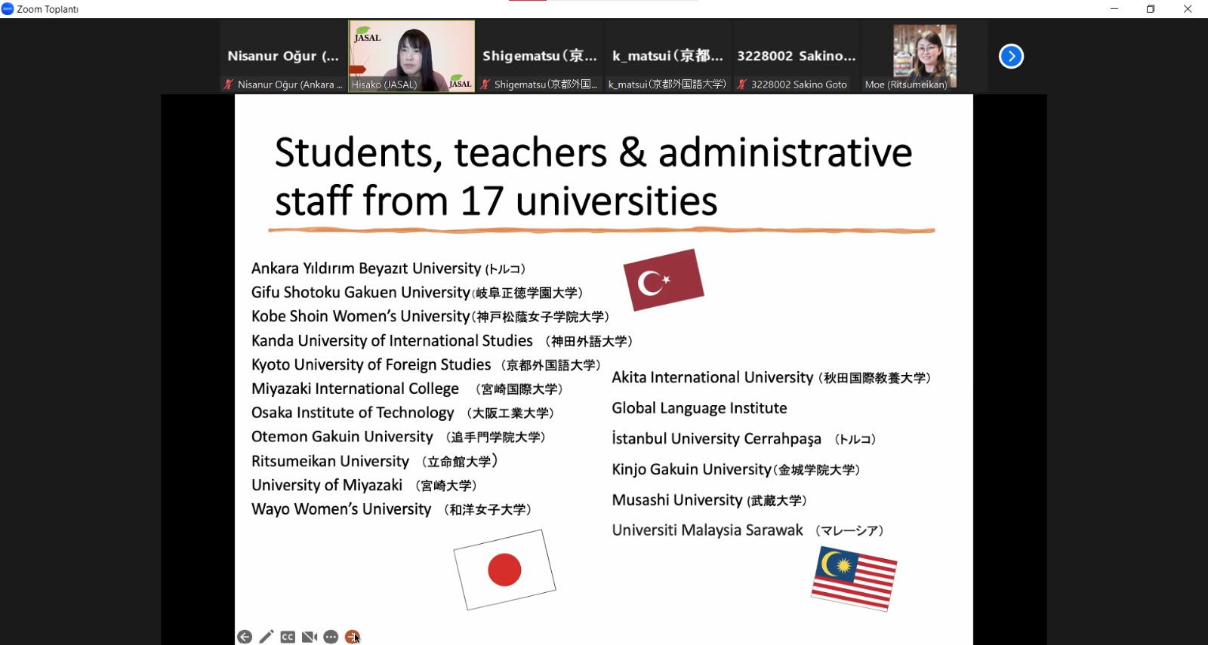
Task: Select Hisako (JASAL) video thumbnail
Action: click(x=411, y=56)
